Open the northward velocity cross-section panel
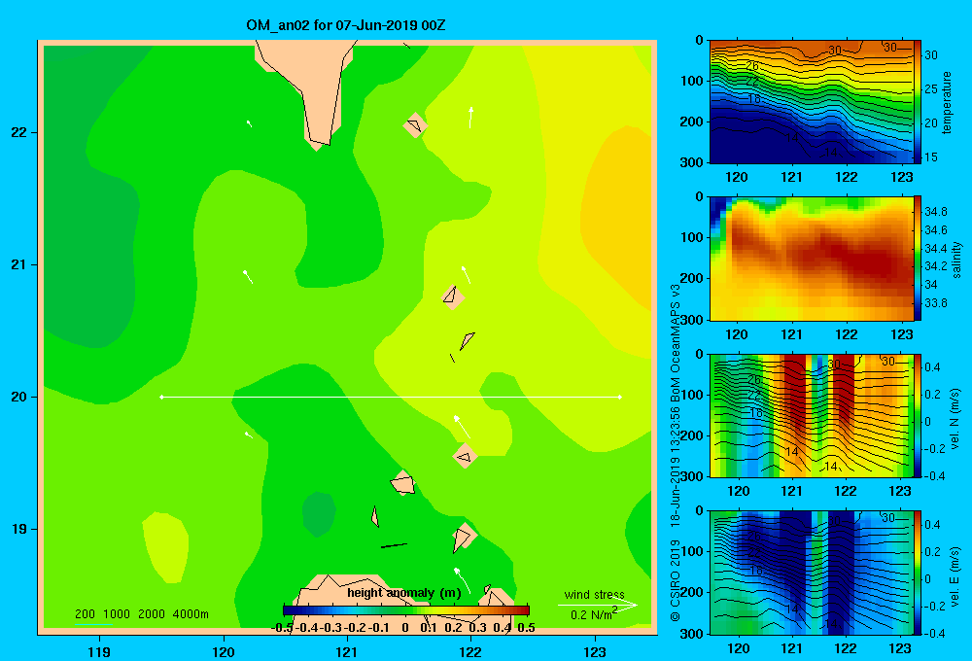 point(812,416)
